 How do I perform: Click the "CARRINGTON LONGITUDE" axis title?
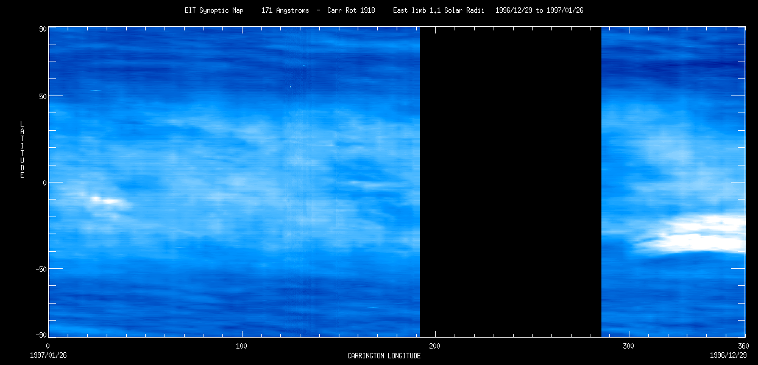(x=384, y=356)
